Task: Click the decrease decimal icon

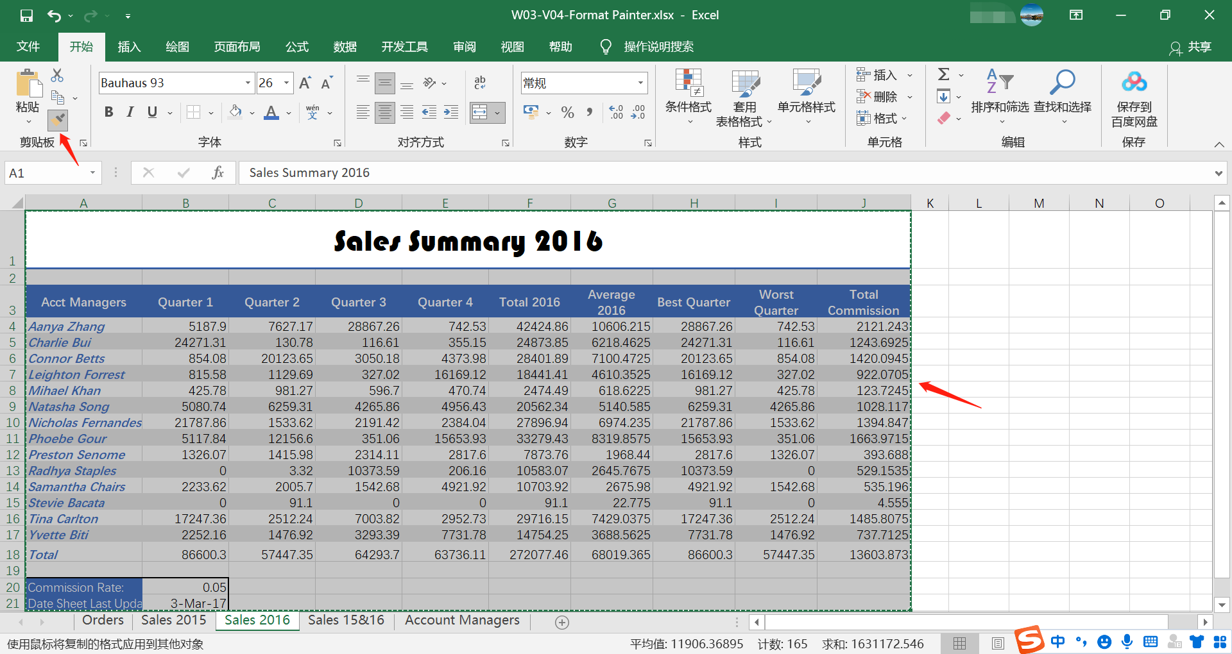Action: 638,112
